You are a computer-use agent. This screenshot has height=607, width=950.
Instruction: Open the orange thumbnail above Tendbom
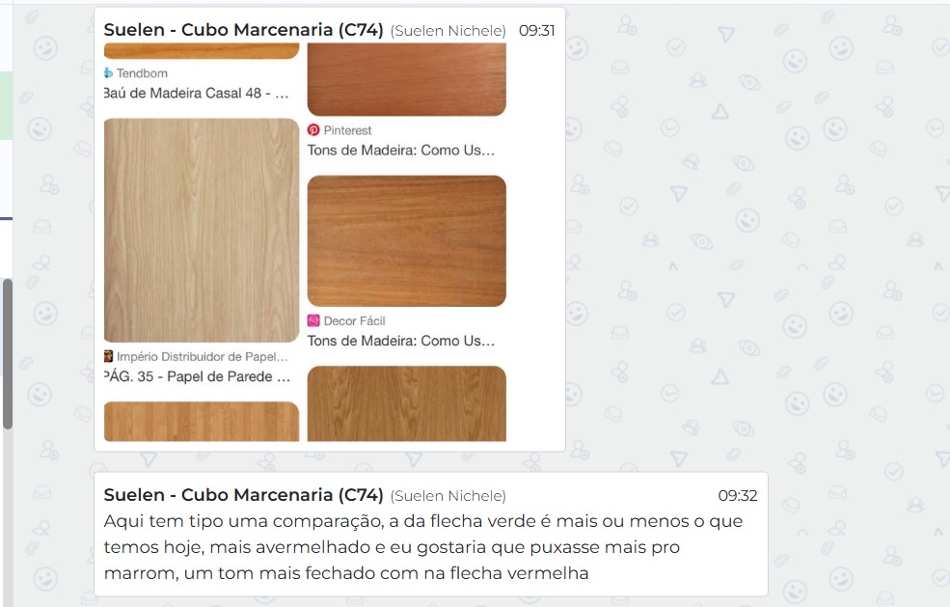[x=202, y=51]
